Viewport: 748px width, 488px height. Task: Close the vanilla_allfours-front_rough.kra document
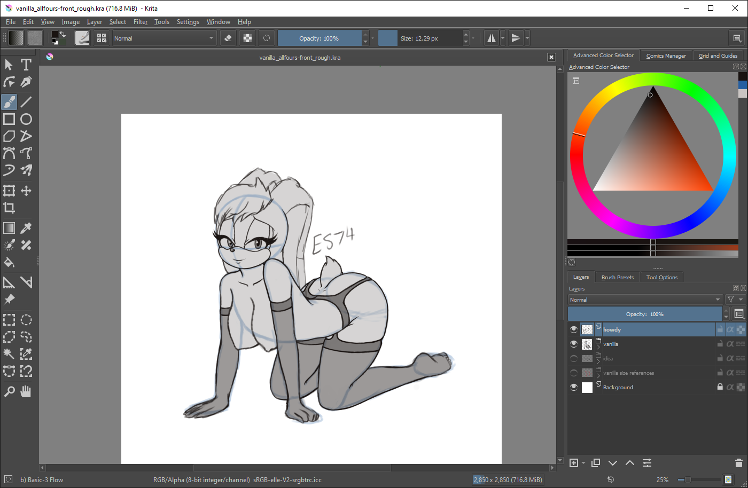[551, 57]
